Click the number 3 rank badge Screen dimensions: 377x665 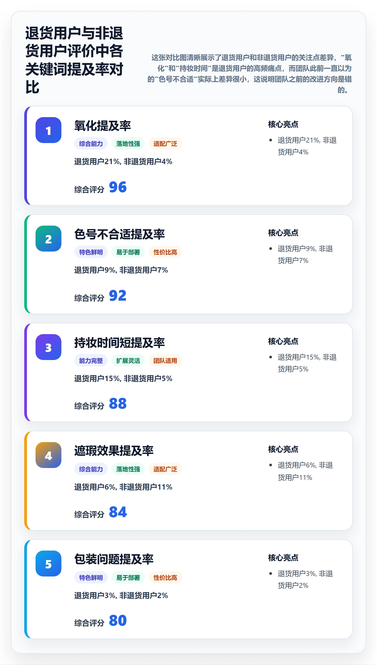48,347
